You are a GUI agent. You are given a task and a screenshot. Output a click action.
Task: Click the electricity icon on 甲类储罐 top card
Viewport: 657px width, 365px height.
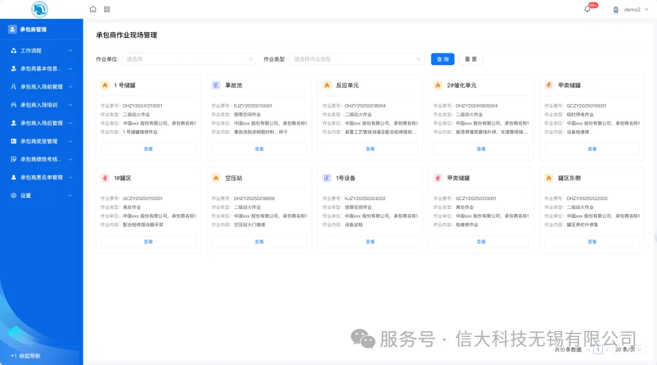549,85
